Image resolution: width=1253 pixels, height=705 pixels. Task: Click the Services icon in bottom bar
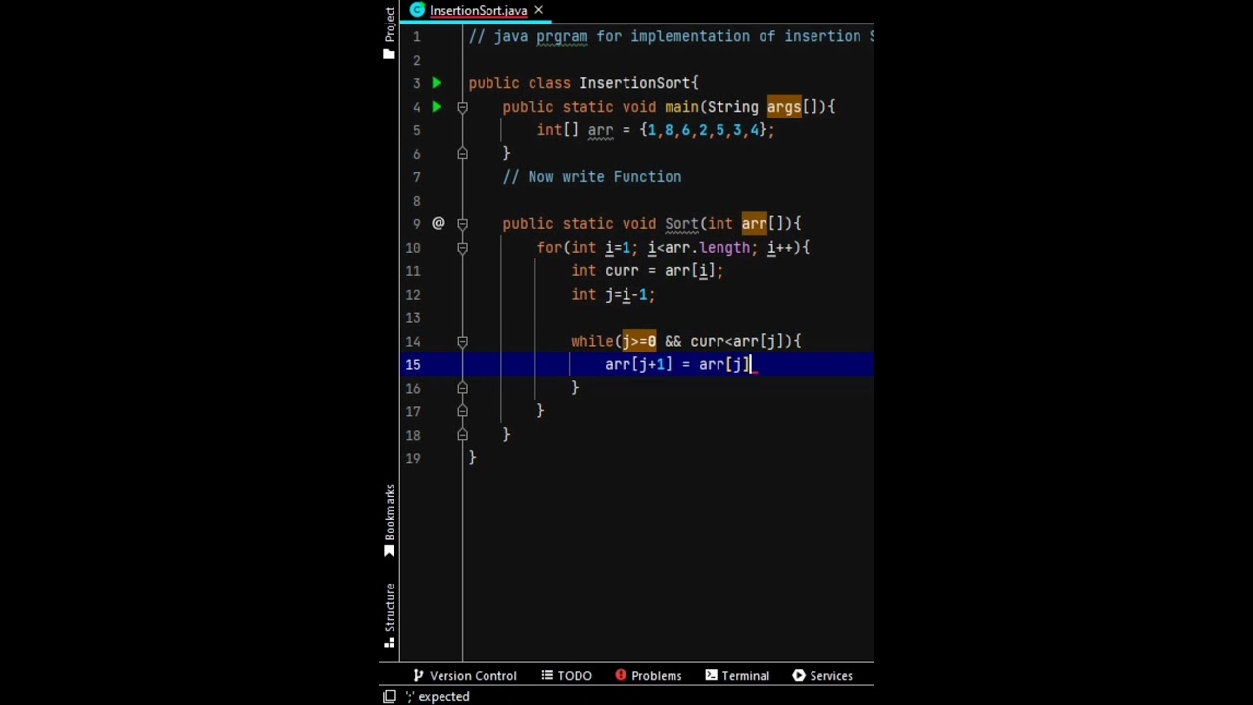point(799,675)
